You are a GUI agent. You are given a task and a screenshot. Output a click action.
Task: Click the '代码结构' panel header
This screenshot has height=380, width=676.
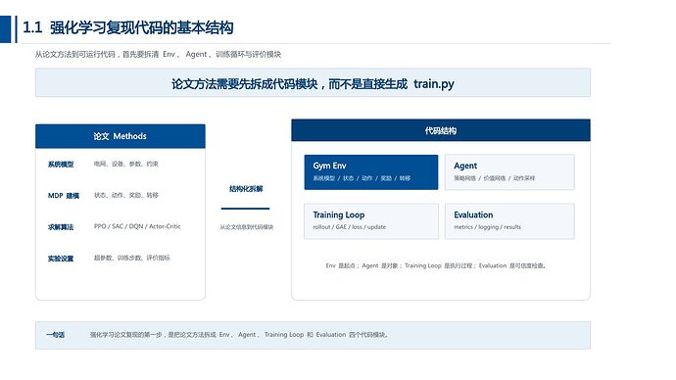point(441,130)
